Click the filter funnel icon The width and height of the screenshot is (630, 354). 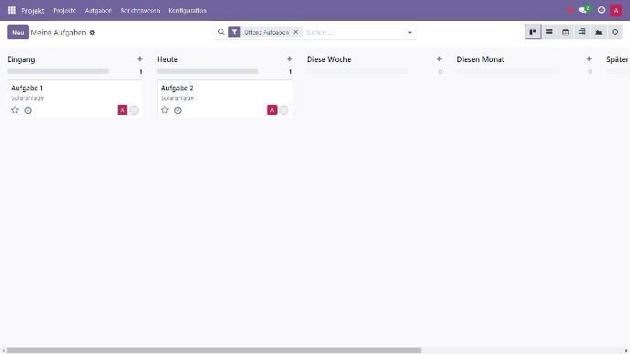coord(235,32)
